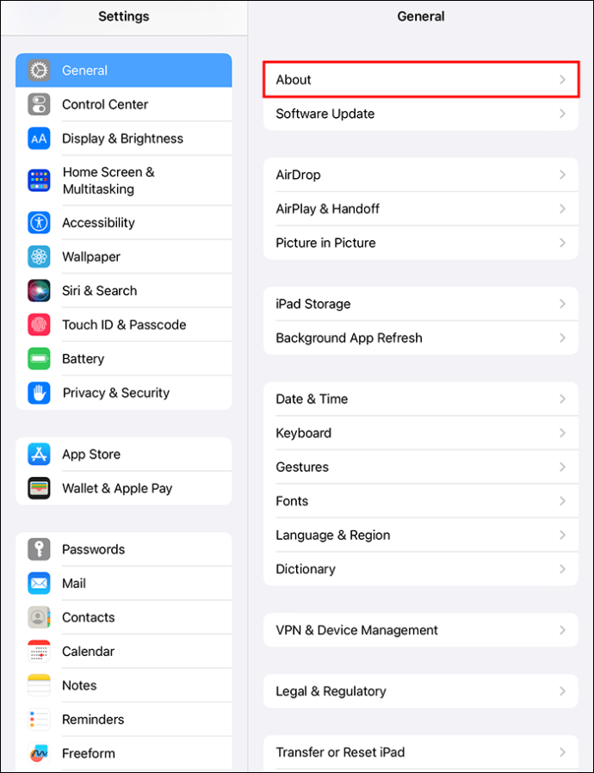Expand the Software Update chevron
The image size is (594, 773).
coord(562,114)
